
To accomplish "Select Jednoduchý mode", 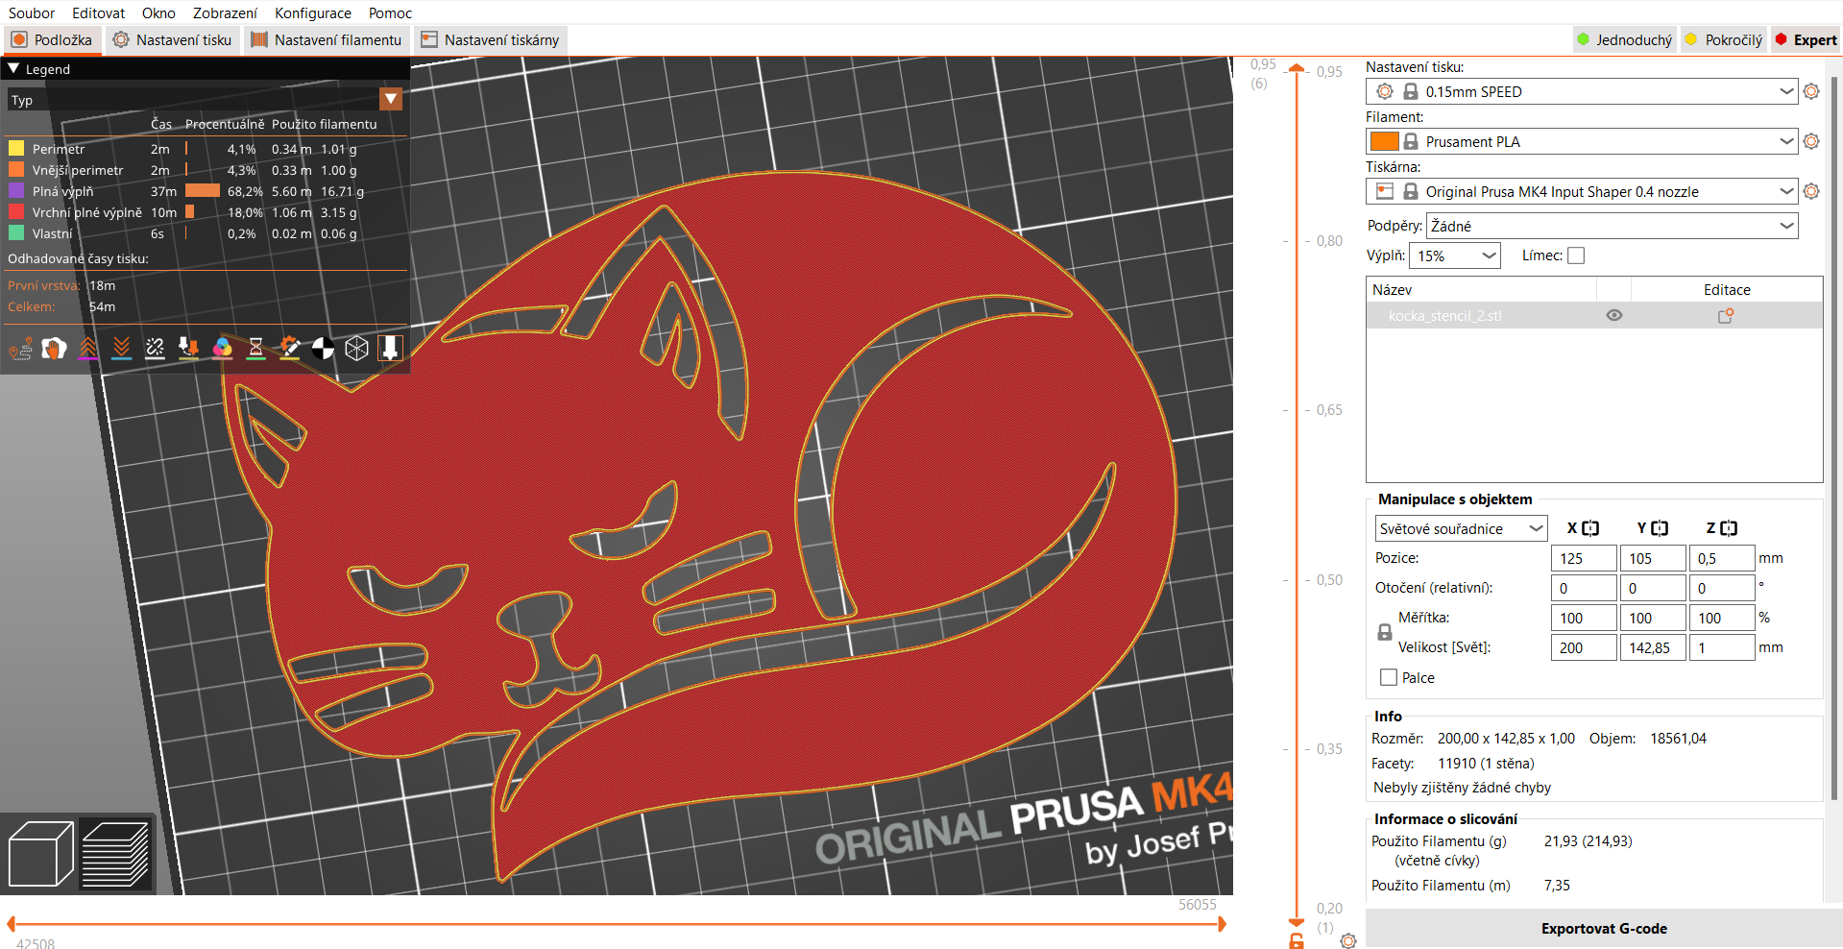I will coord(1625,39).
